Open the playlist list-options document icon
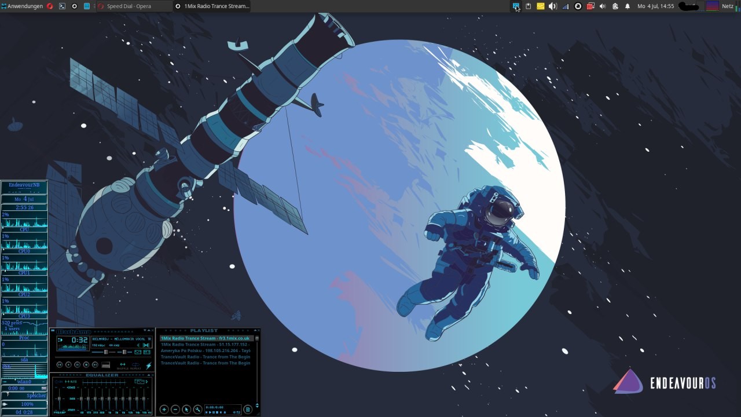Image resolution: width=741 pixels, height=417 pixels. point(248,409)
